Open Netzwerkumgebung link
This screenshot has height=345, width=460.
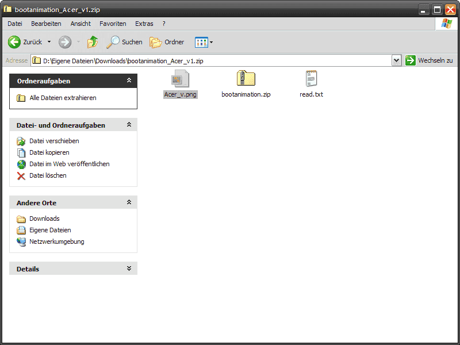[56, 241]
